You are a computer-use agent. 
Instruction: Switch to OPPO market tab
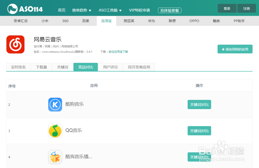pos(194,21)
